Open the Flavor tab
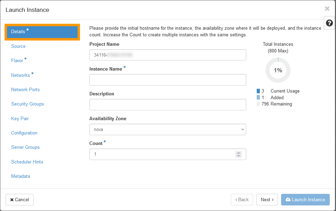 17,61
